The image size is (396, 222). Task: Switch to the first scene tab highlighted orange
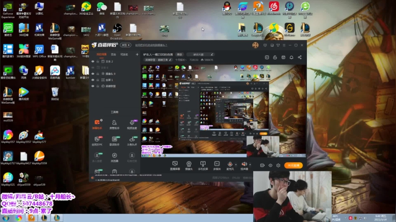tap(102, 54)
